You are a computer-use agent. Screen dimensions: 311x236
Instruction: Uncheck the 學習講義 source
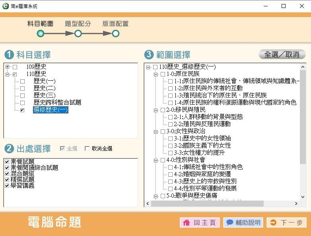point(7,185)
